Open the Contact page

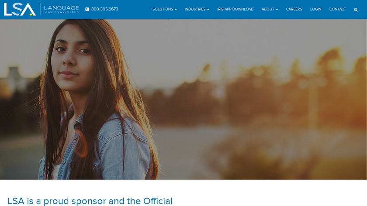(x=337, y=9)
